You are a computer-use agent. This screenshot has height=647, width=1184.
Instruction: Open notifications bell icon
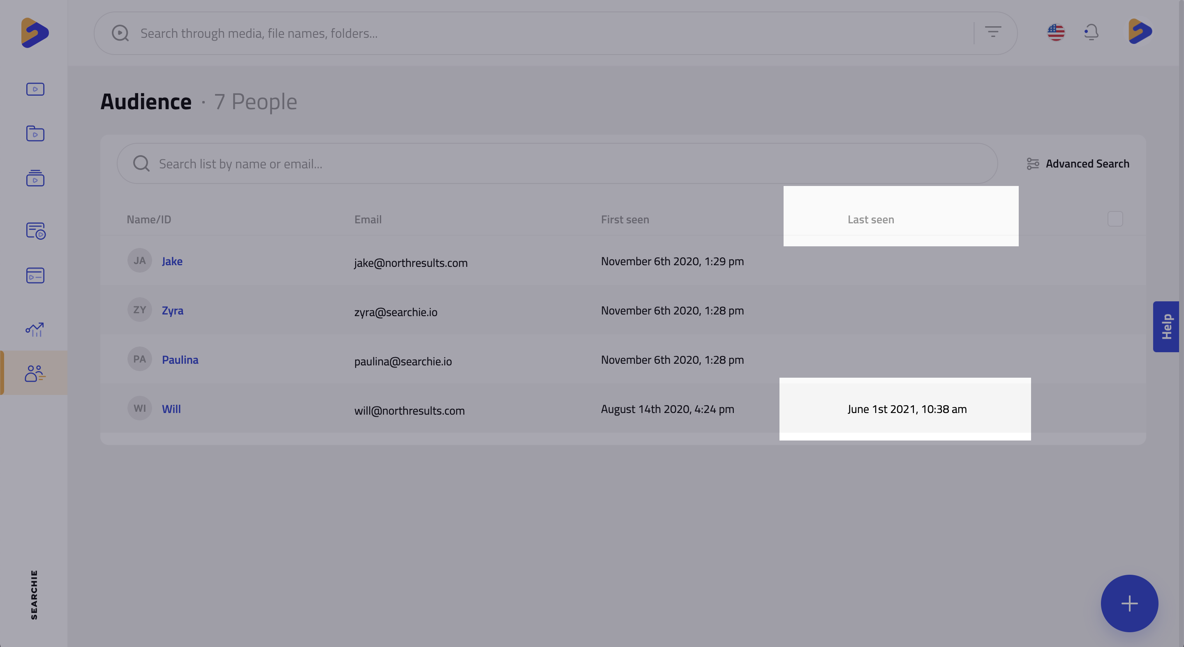click(1091, 32)
